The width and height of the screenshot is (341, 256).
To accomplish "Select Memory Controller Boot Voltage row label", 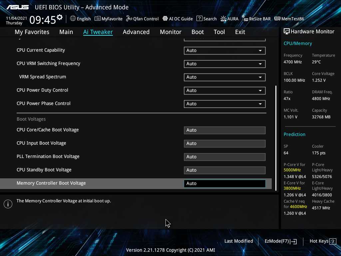I will [51, 183].
